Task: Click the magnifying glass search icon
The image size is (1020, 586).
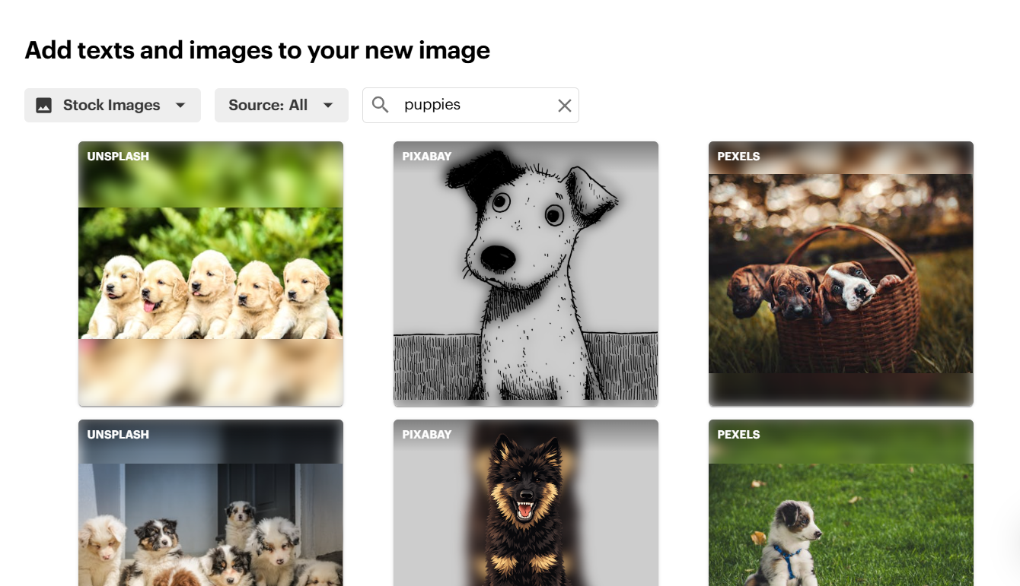Action: coord(380,105)
